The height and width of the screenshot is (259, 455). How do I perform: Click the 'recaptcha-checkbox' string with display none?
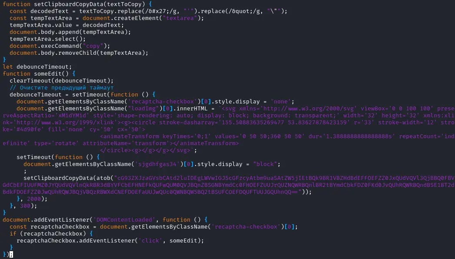click(x=163, y=102)
